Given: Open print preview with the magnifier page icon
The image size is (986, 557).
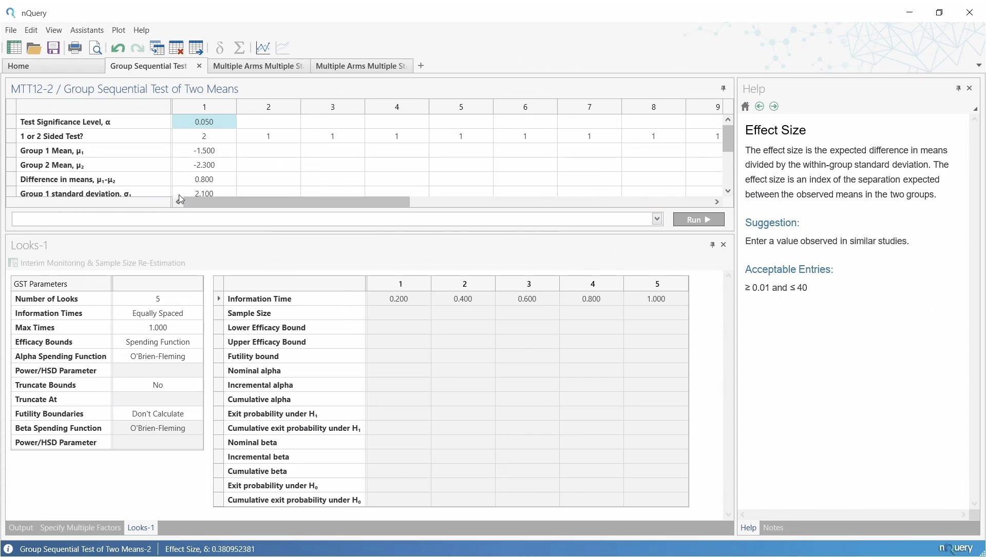Looking at the screenshot, I should (96, 48).
